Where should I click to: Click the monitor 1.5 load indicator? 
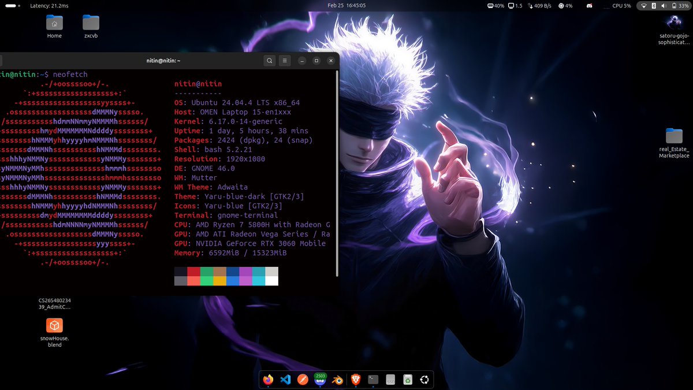pyautogui.click(x=515, y=5)
